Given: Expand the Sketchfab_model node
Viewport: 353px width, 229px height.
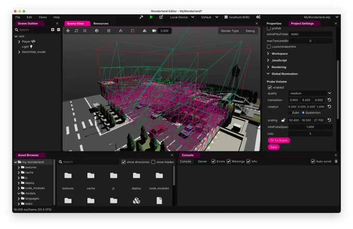Looking at the screenshot, I should 19,52.
